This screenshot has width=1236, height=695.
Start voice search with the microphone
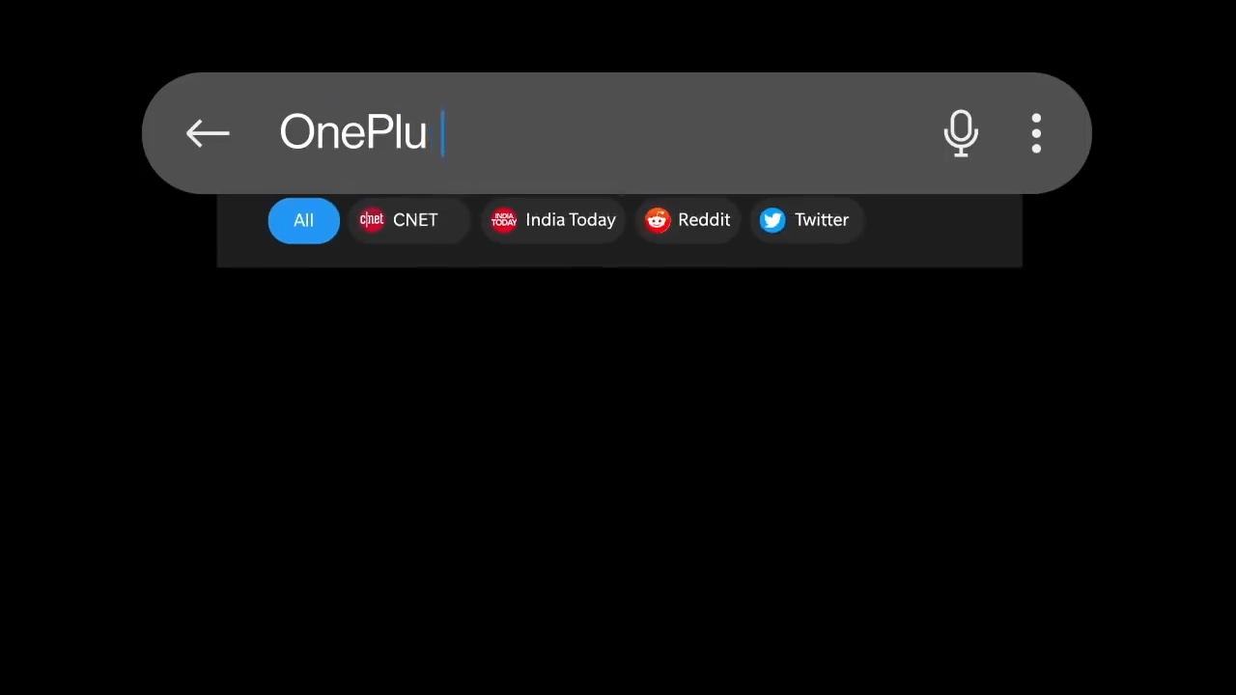[961, 133]
